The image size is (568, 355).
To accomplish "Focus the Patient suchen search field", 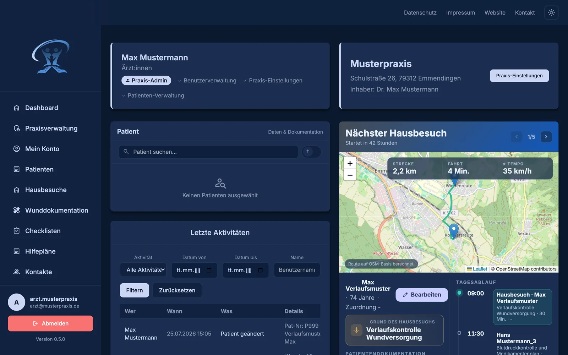I will (x=208, y=152).
